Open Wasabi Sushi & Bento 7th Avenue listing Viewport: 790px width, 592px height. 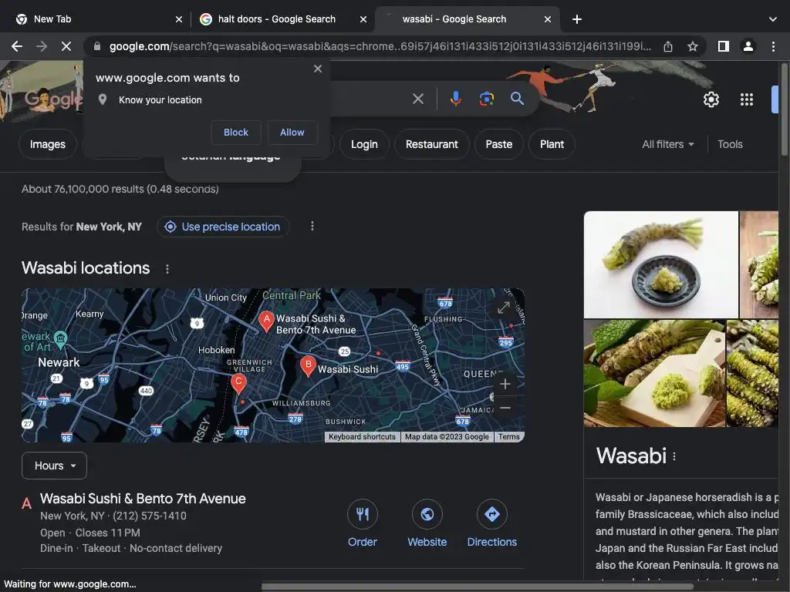tap(143, 499)
